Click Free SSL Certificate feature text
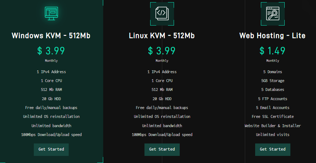 (273, 116)
